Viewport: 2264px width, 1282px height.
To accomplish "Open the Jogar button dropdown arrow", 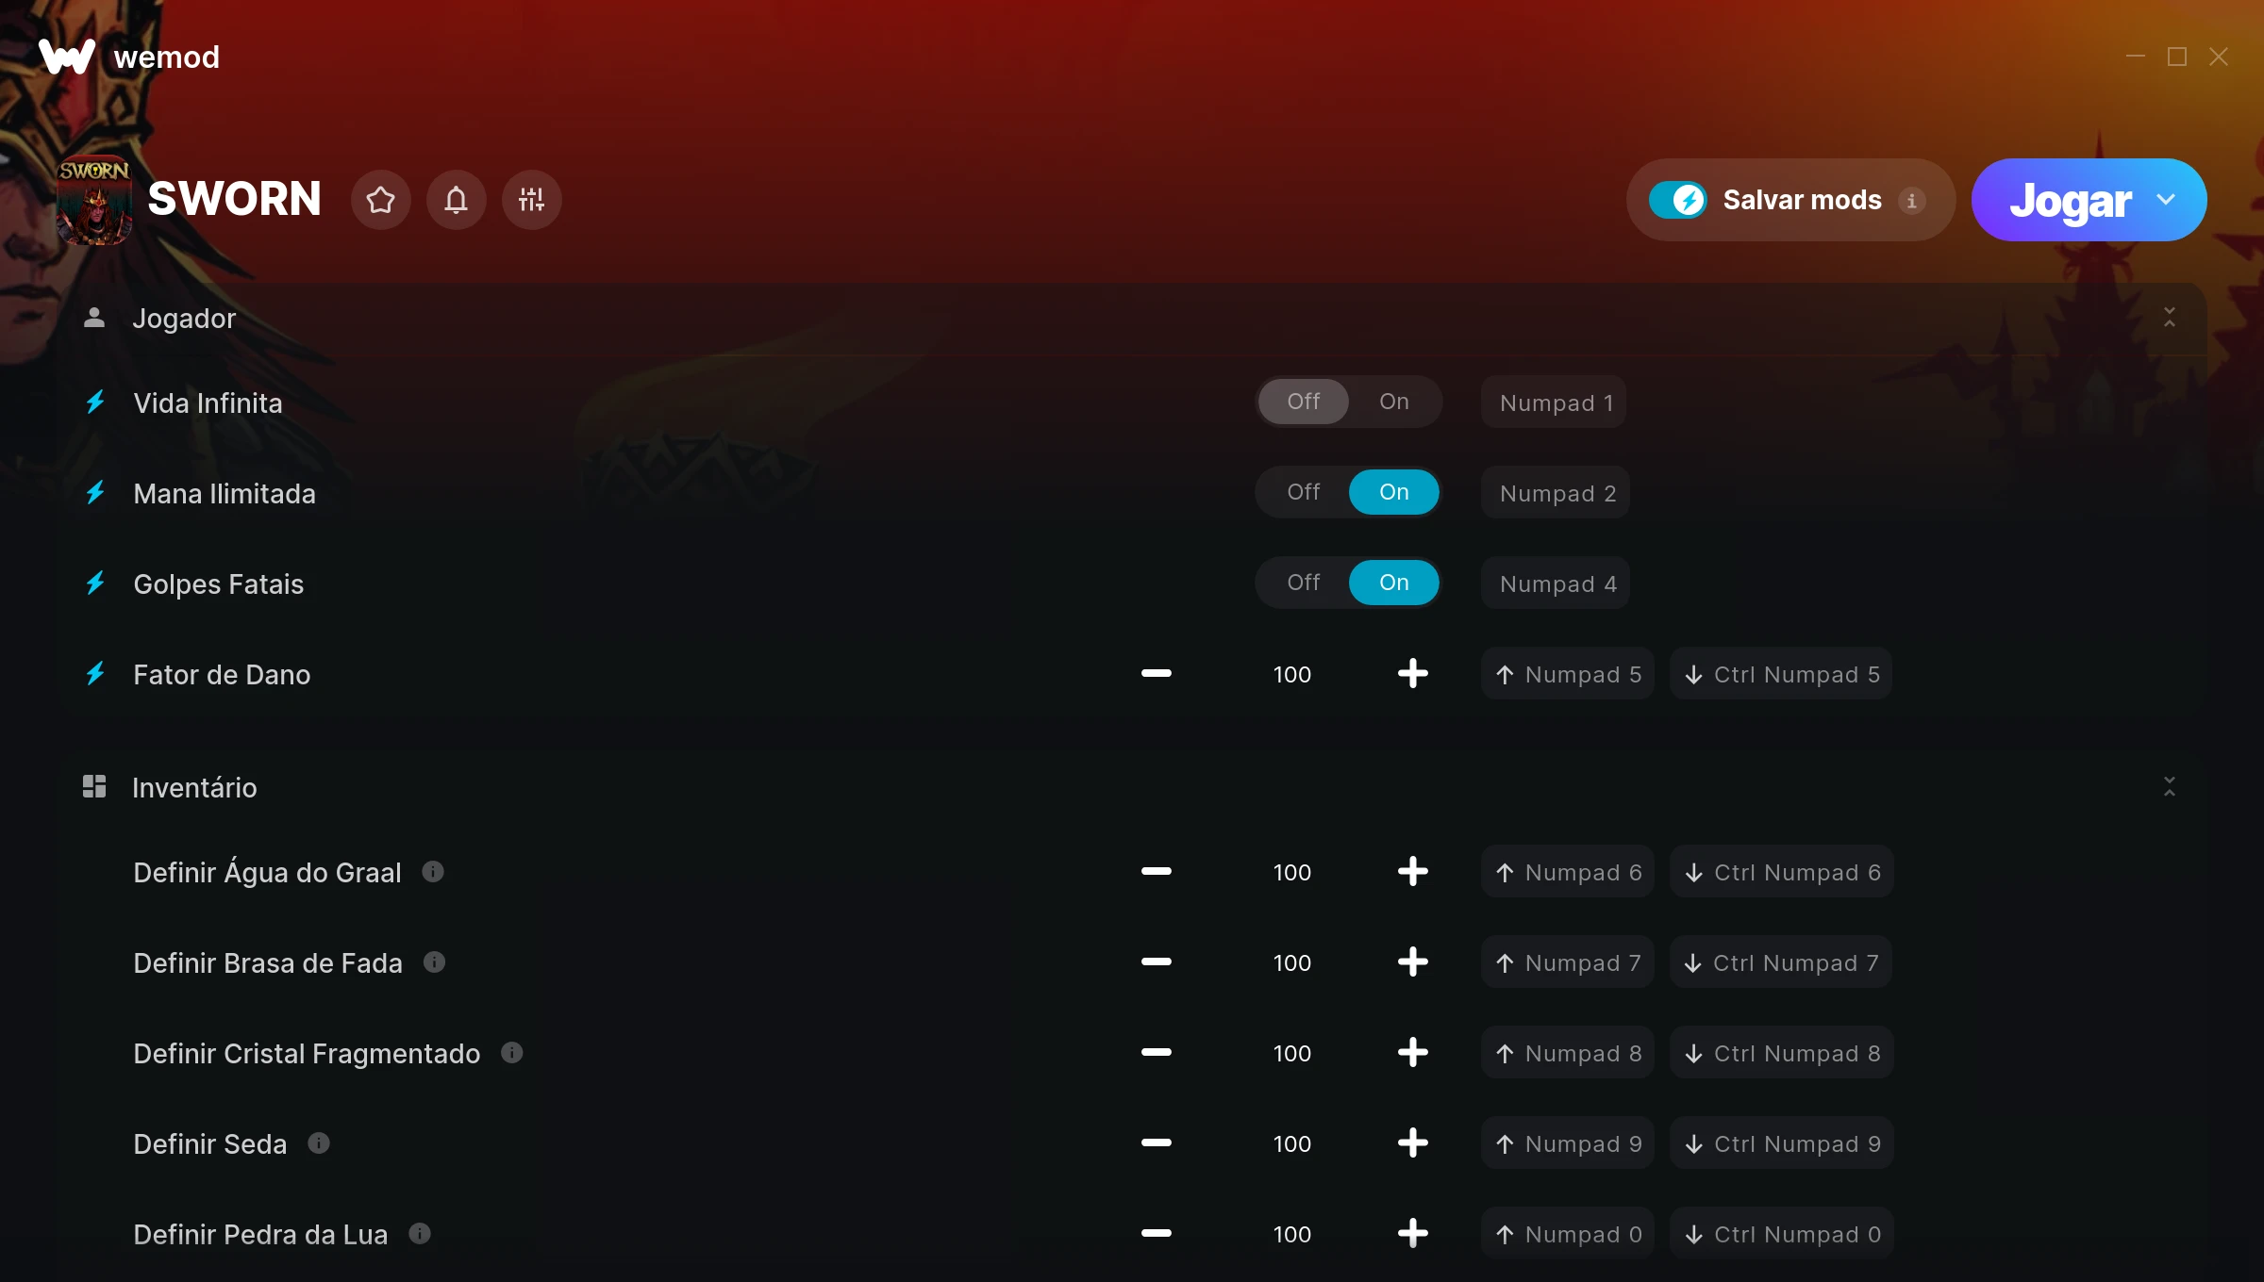I will (x=2166, y=200).
